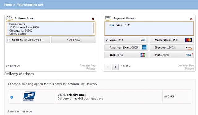
Task: Choose the Visa...5656 payment card
Action: tap(172, 55)
